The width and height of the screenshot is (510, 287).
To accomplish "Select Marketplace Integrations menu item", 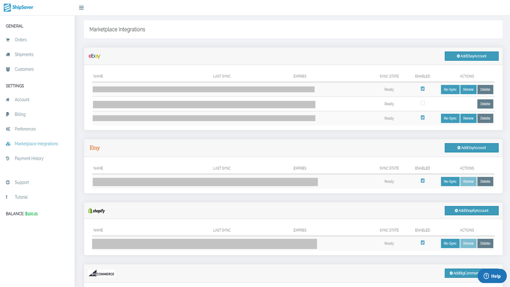I will click(36, 144).
